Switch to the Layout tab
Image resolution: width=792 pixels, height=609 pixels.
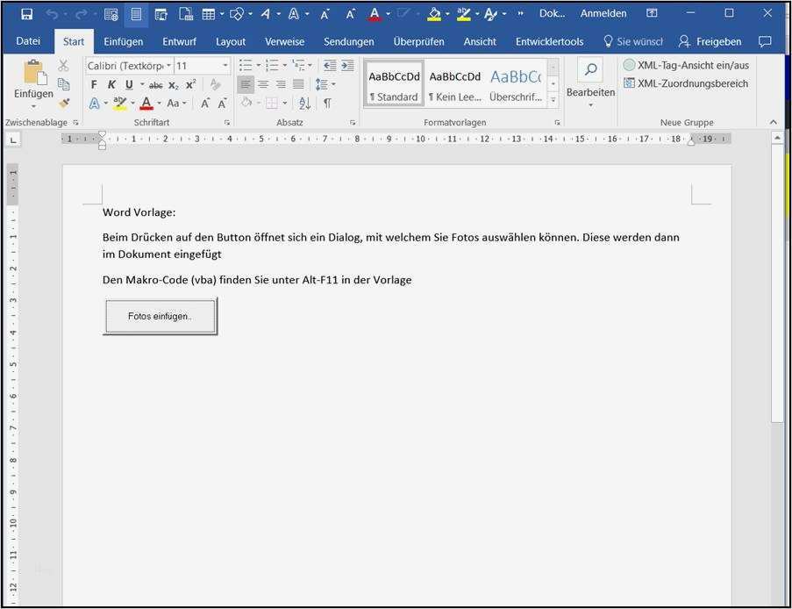(x=231, y=42)
